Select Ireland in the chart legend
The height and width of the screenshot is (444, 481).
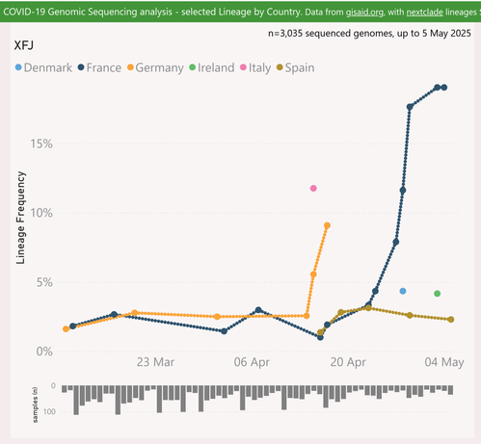212,67
